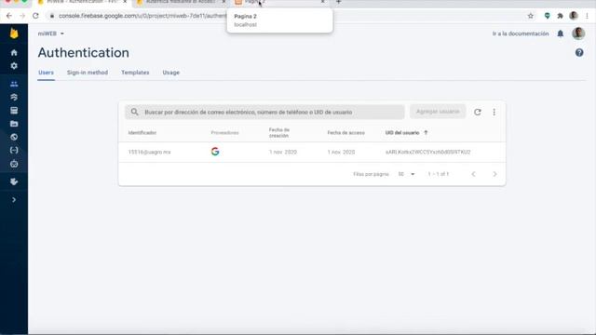Screen dimensions: 596x335
Task: Open Chrome profile avatar in toolbar
Action: tap(574, 16)
